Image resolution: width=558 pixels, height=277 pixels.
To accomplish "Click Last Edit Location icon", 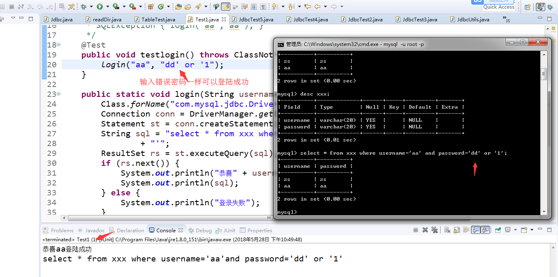I will (307, 7).
